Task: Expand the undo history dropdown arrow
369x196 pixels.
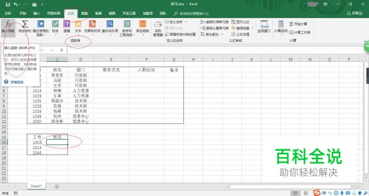Action: (20, 4)
